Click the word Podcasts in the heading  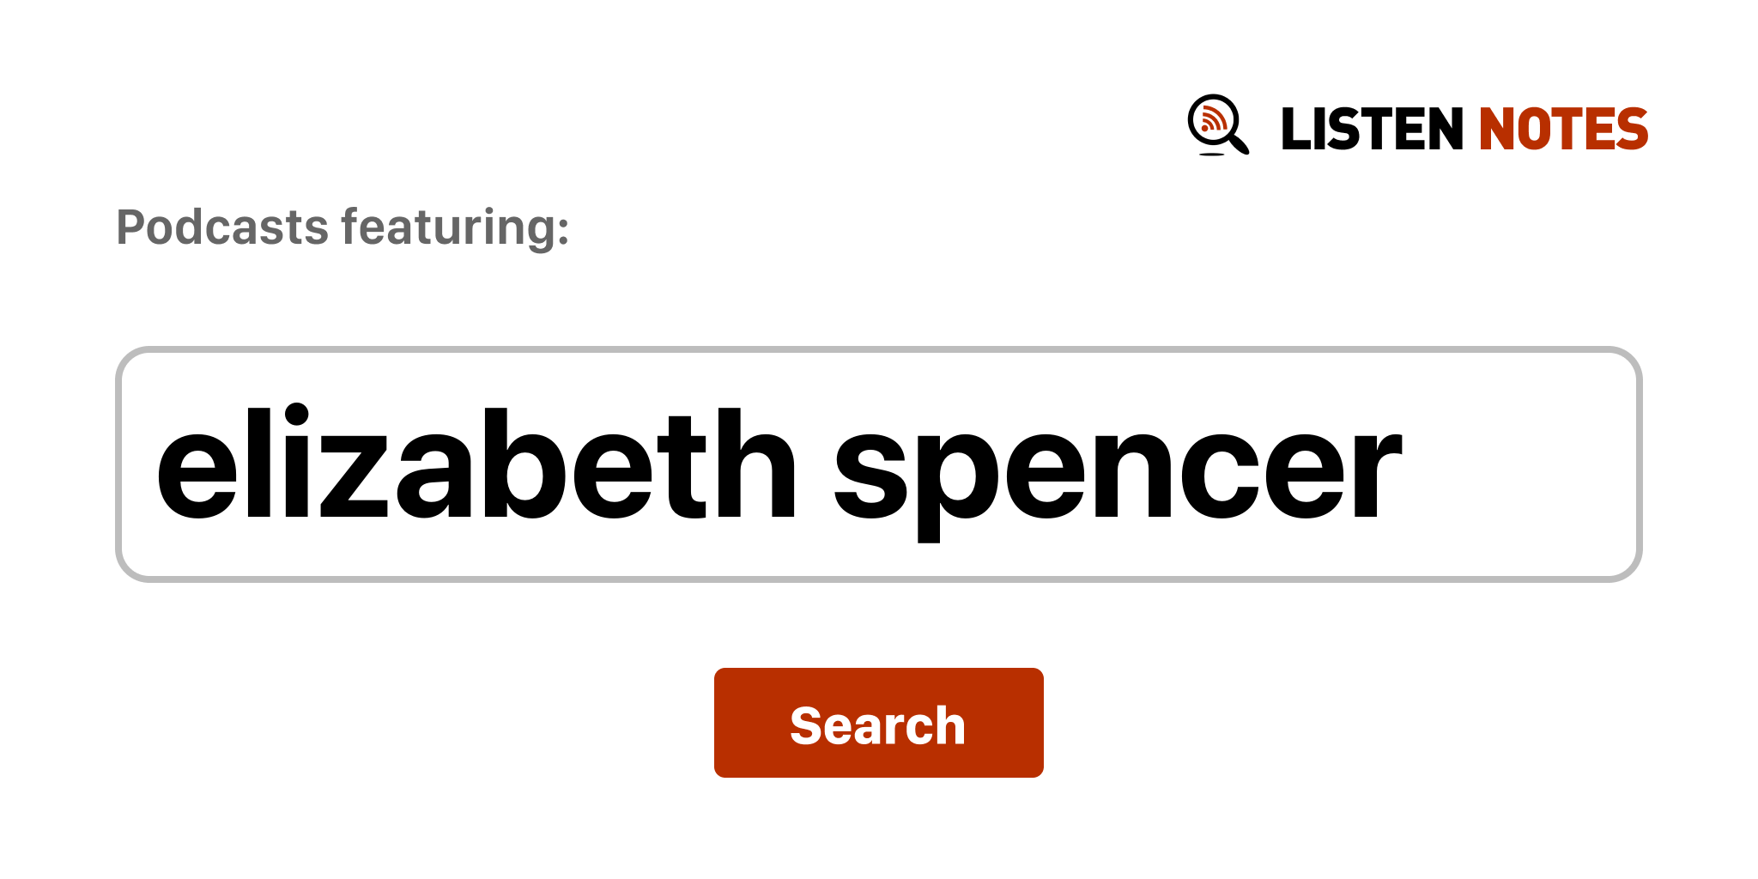click(x=222, y=227)
